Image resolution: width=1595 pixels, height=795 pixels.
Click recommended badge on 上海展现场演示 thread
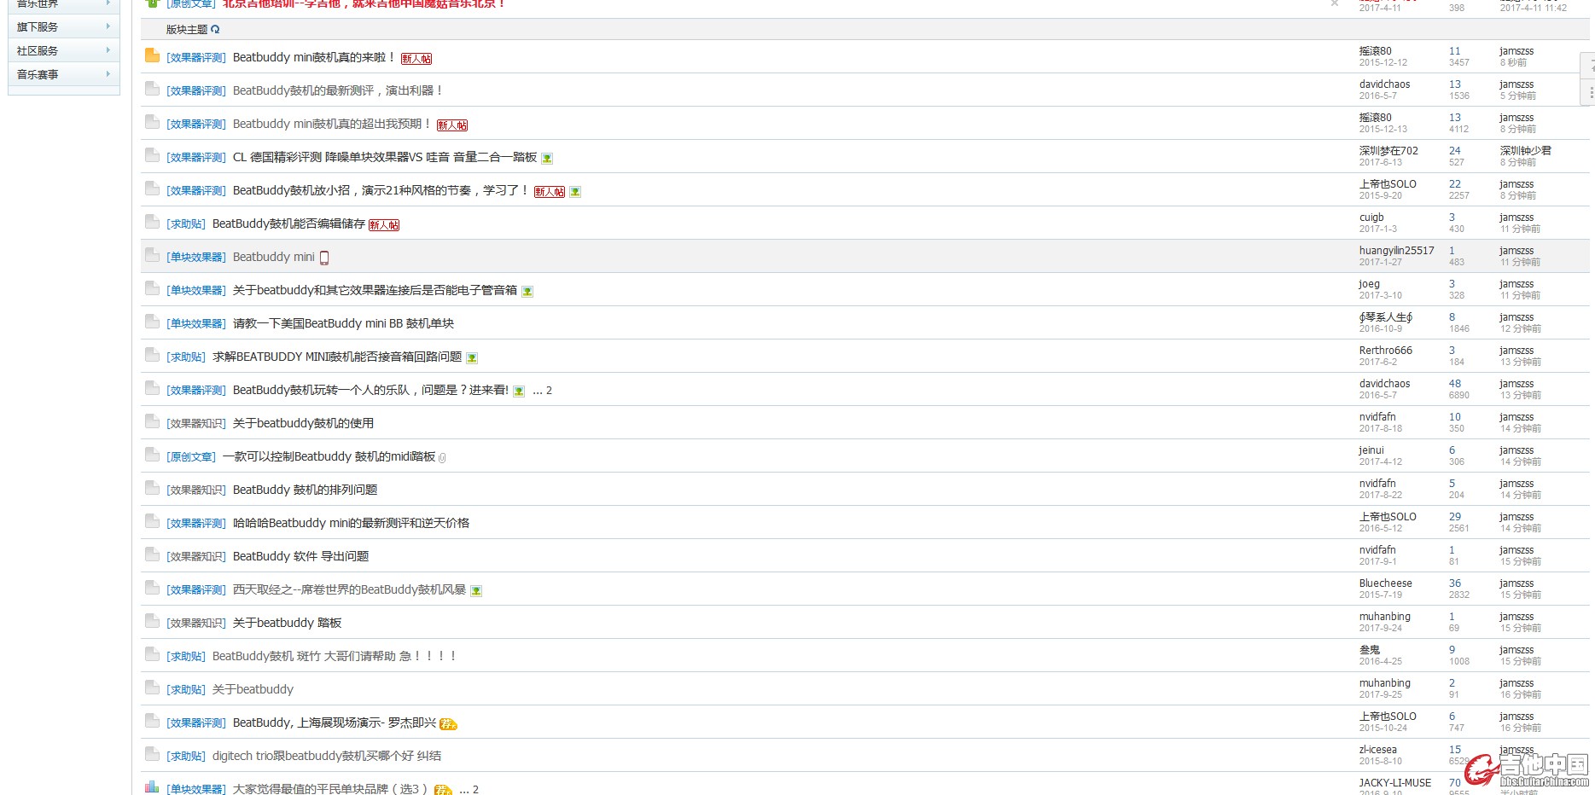click(448, 724)
